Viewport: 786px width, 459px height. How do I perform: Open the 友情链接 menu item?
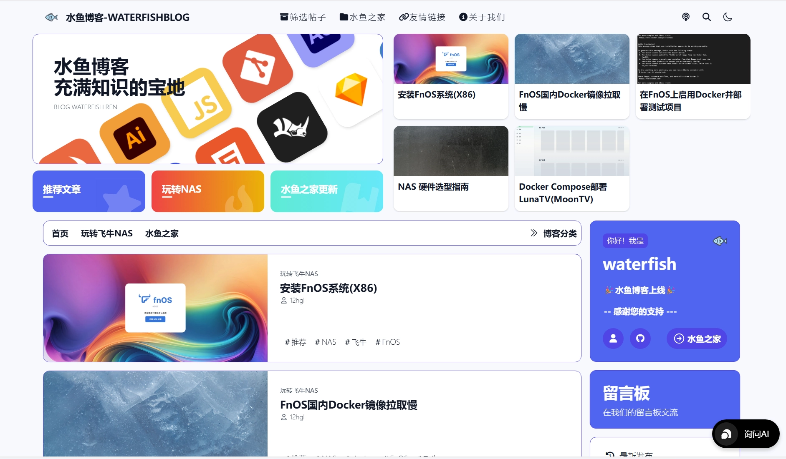coord(422,17)
